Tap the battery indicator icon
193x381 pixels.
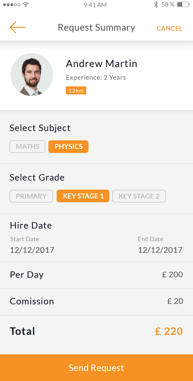183,5
